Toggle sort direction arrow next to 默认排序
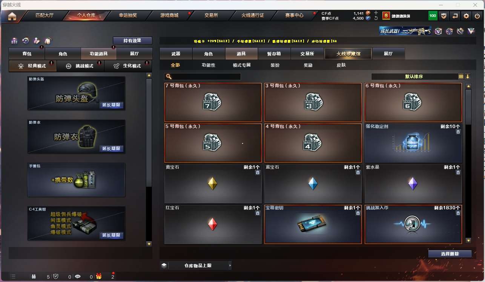485x282 pixels. tap(468, 76)
